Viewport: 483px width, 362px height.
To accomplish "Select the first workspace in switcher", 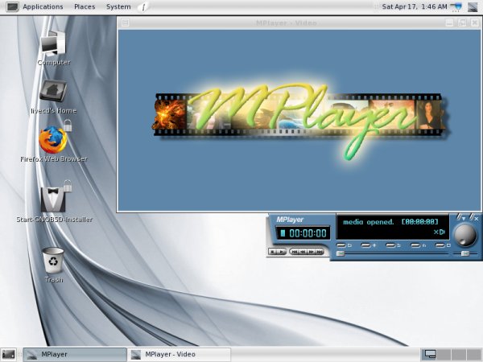I will [429, 354].
